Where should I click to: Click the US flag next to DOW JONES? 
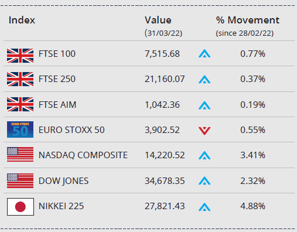(20, 180)
